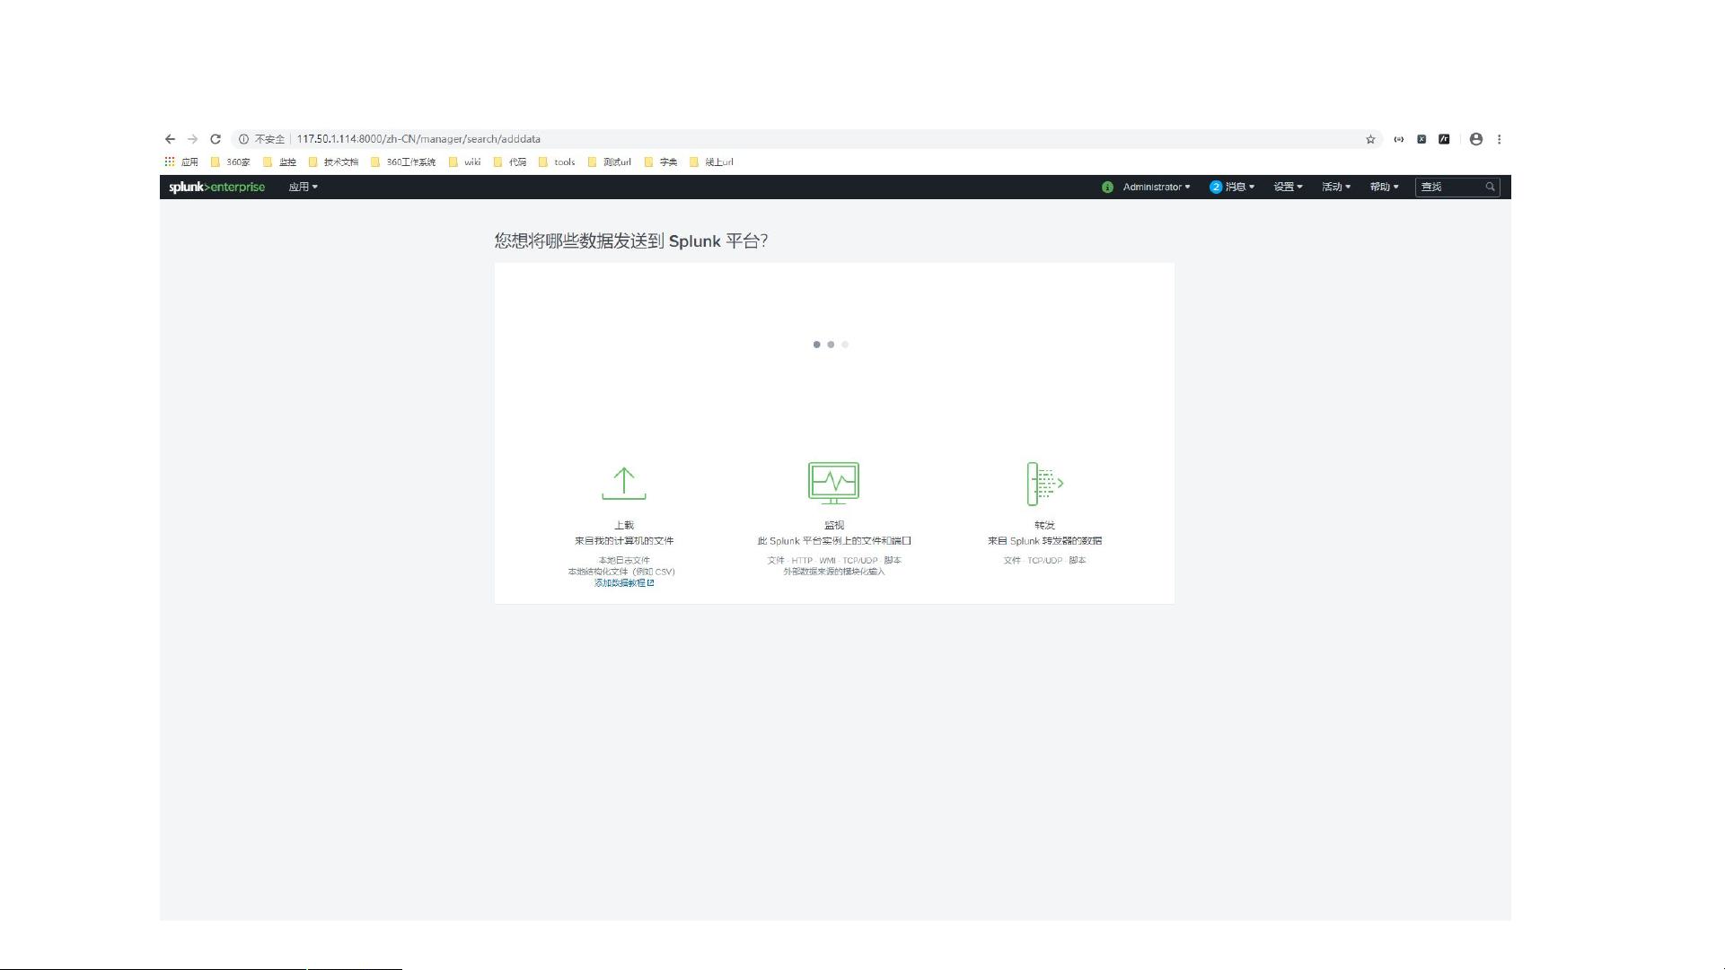Image resolution: width=1725 pixels, height=970 pixels.
Task: Click the green health status icon beside Administrator
Action: pyautogui.click(x=1107, y=187)
